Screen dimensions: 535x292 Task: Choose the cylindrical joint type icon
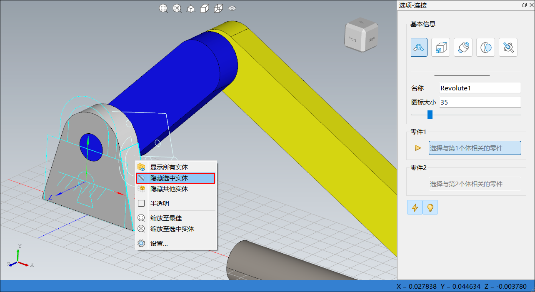[463, 47]
